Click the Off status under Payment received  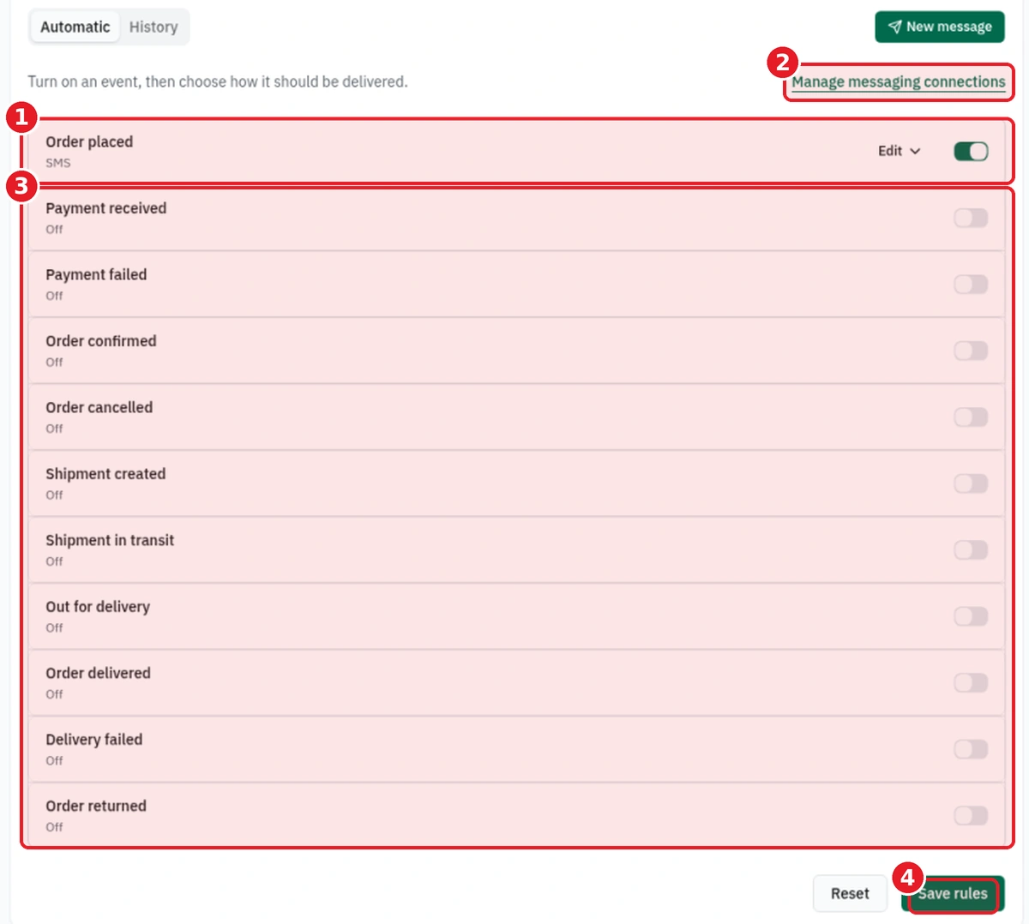(x=54, y=230)
